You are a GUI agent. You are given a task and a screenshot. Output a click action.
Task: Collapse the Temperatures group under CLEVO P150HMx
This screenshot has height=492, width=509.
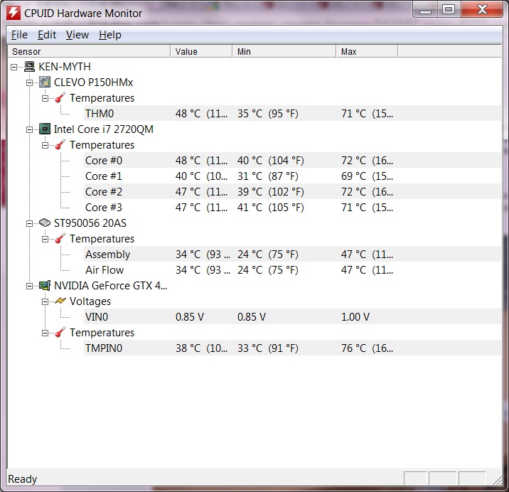pos(45,98)
